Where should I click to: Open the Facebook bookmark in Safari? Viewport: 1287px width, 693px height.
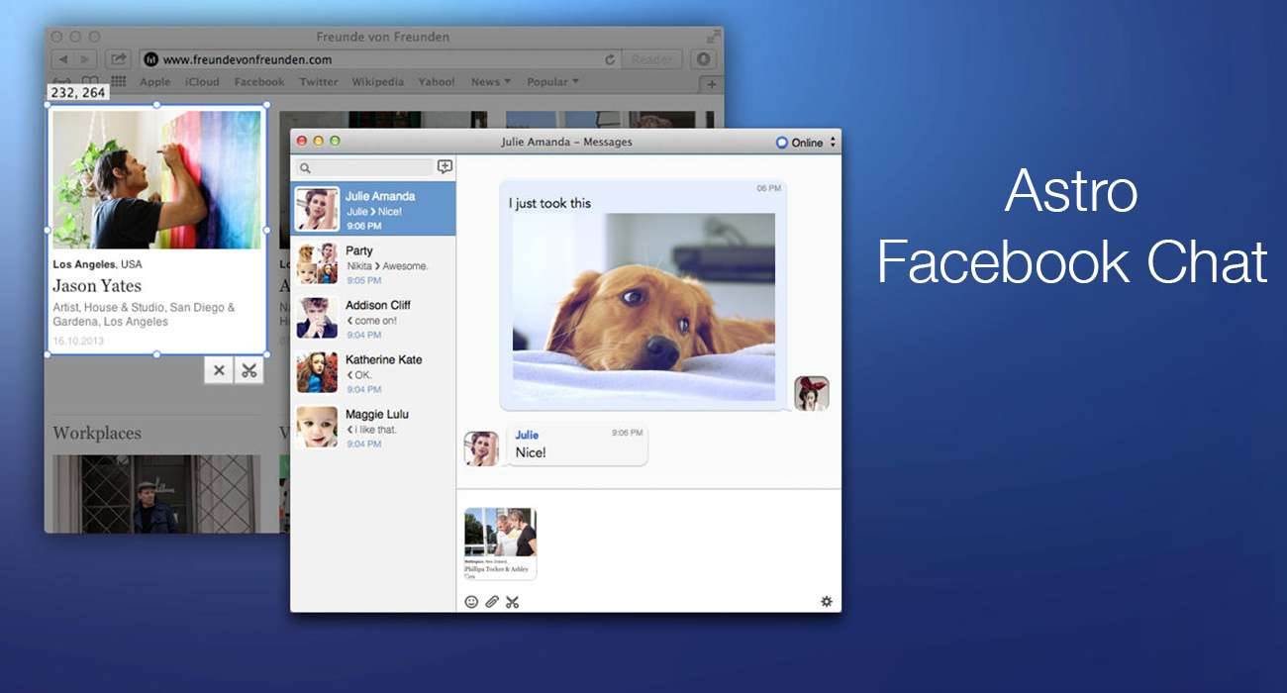pos(259,82)
